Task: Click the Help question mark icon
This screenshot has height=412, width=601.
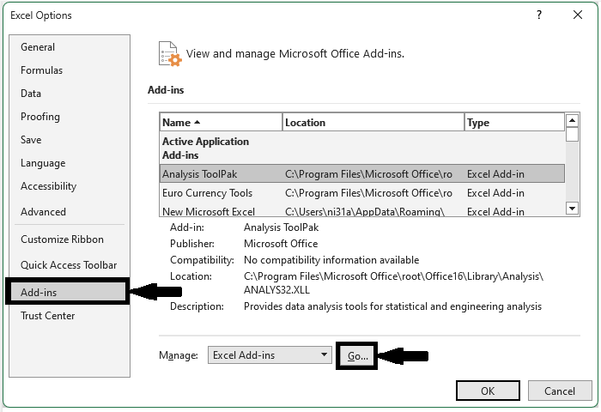Action: click(539, 15)
